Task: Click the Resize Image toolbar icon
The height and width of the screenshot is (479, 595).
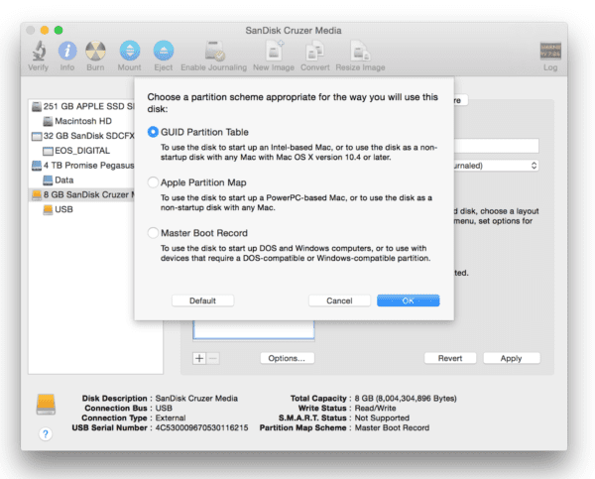Action: [x=360, y=50]
